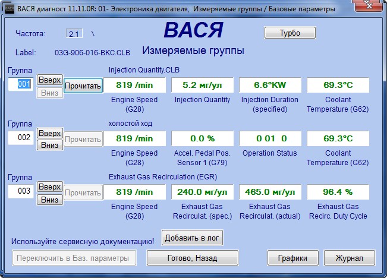387x278 pixels.
Task: Click Прочитать button for group 001
Action: pos(83,86)
